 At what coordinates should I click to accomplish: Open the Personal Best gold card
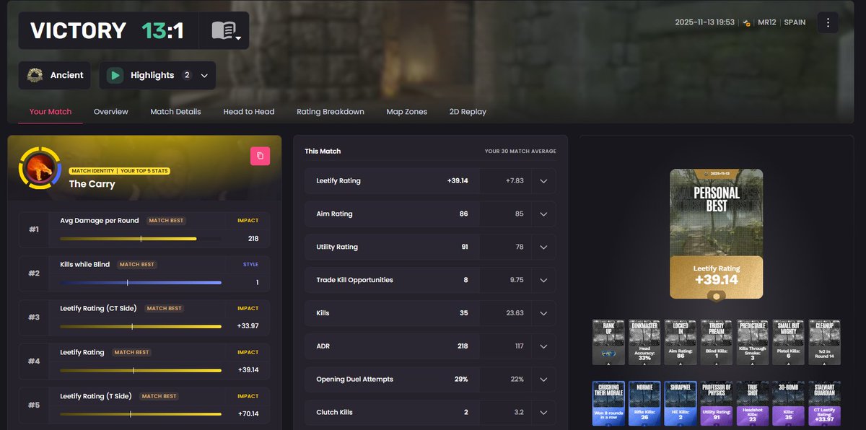716,233
